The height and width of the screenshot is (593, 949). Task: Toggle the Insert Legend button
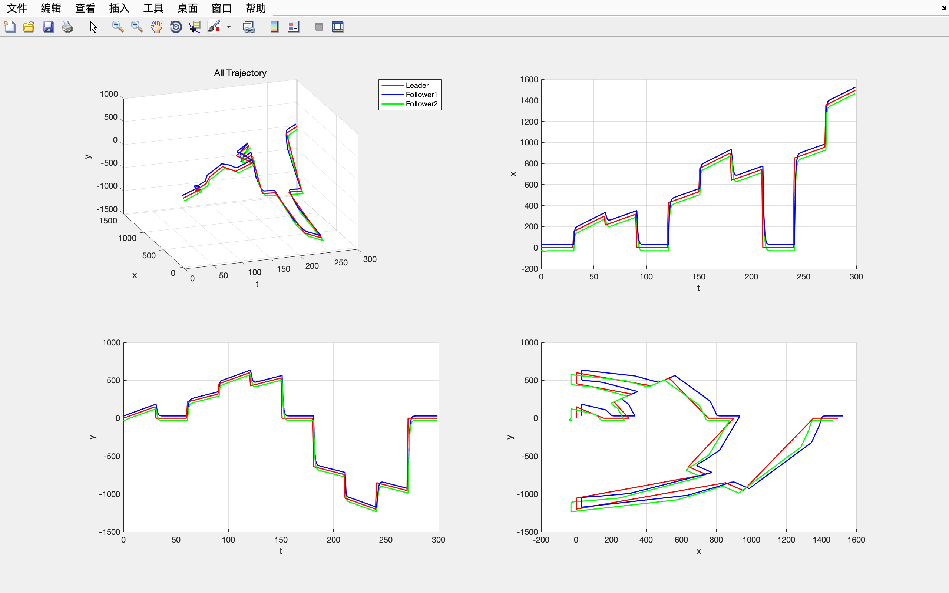tap(293, 27)
